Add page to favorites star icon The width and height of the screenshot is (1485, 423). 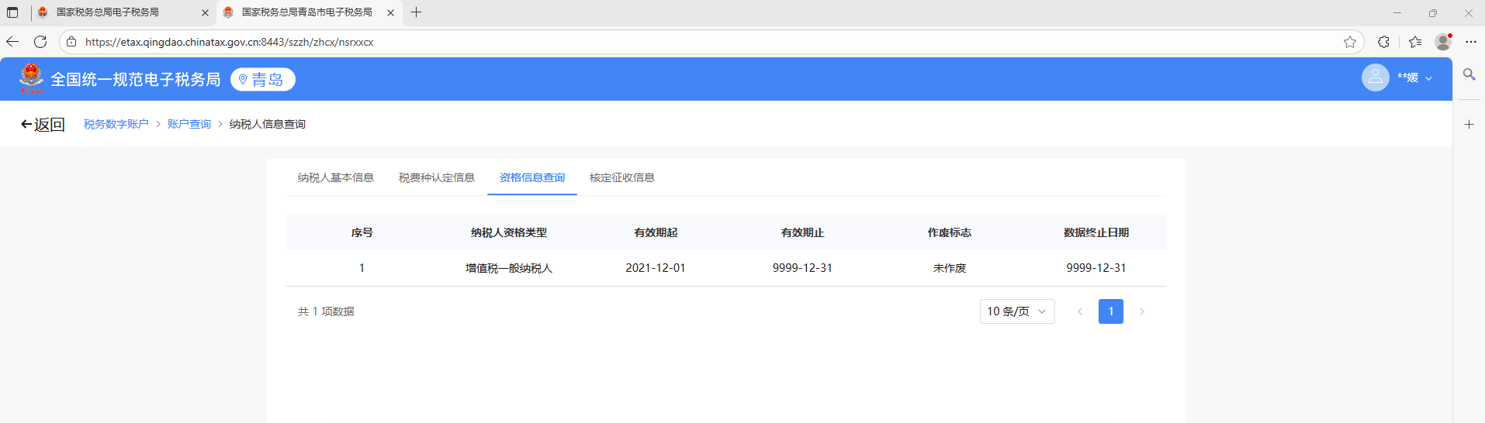(x=1350, y=42)
